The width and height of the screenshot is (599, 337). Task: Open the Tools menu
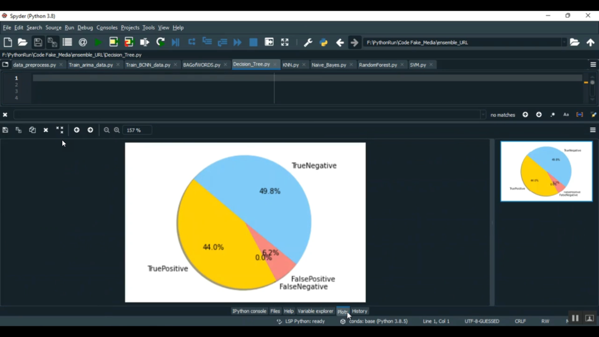pos(149,28)
